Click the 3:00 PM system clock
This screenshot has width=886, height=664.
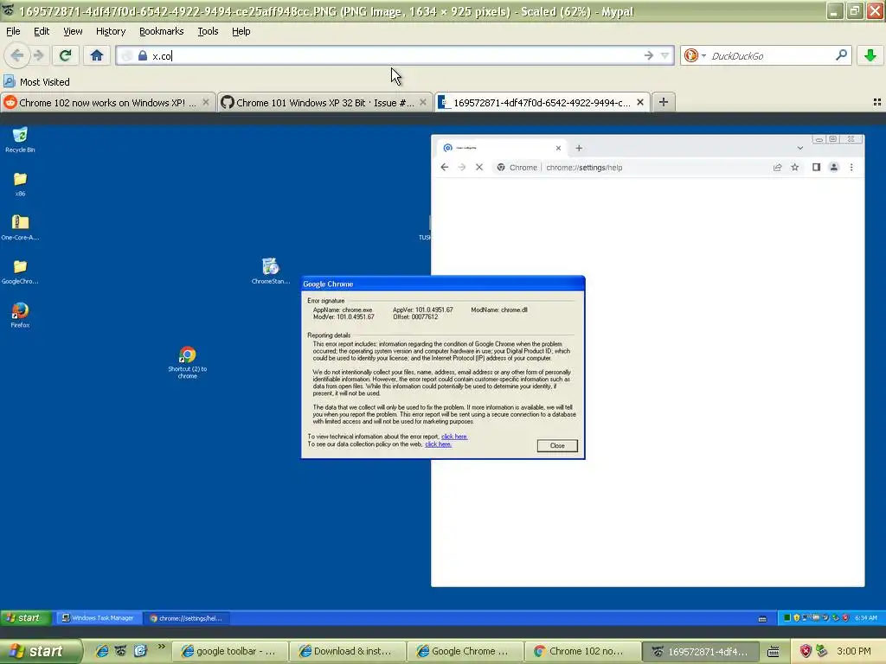(x=854, y=651)
